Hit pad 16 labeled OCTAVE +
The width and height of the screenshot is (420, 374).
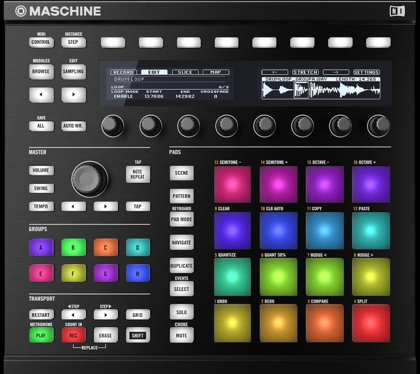tap(371, 184)
